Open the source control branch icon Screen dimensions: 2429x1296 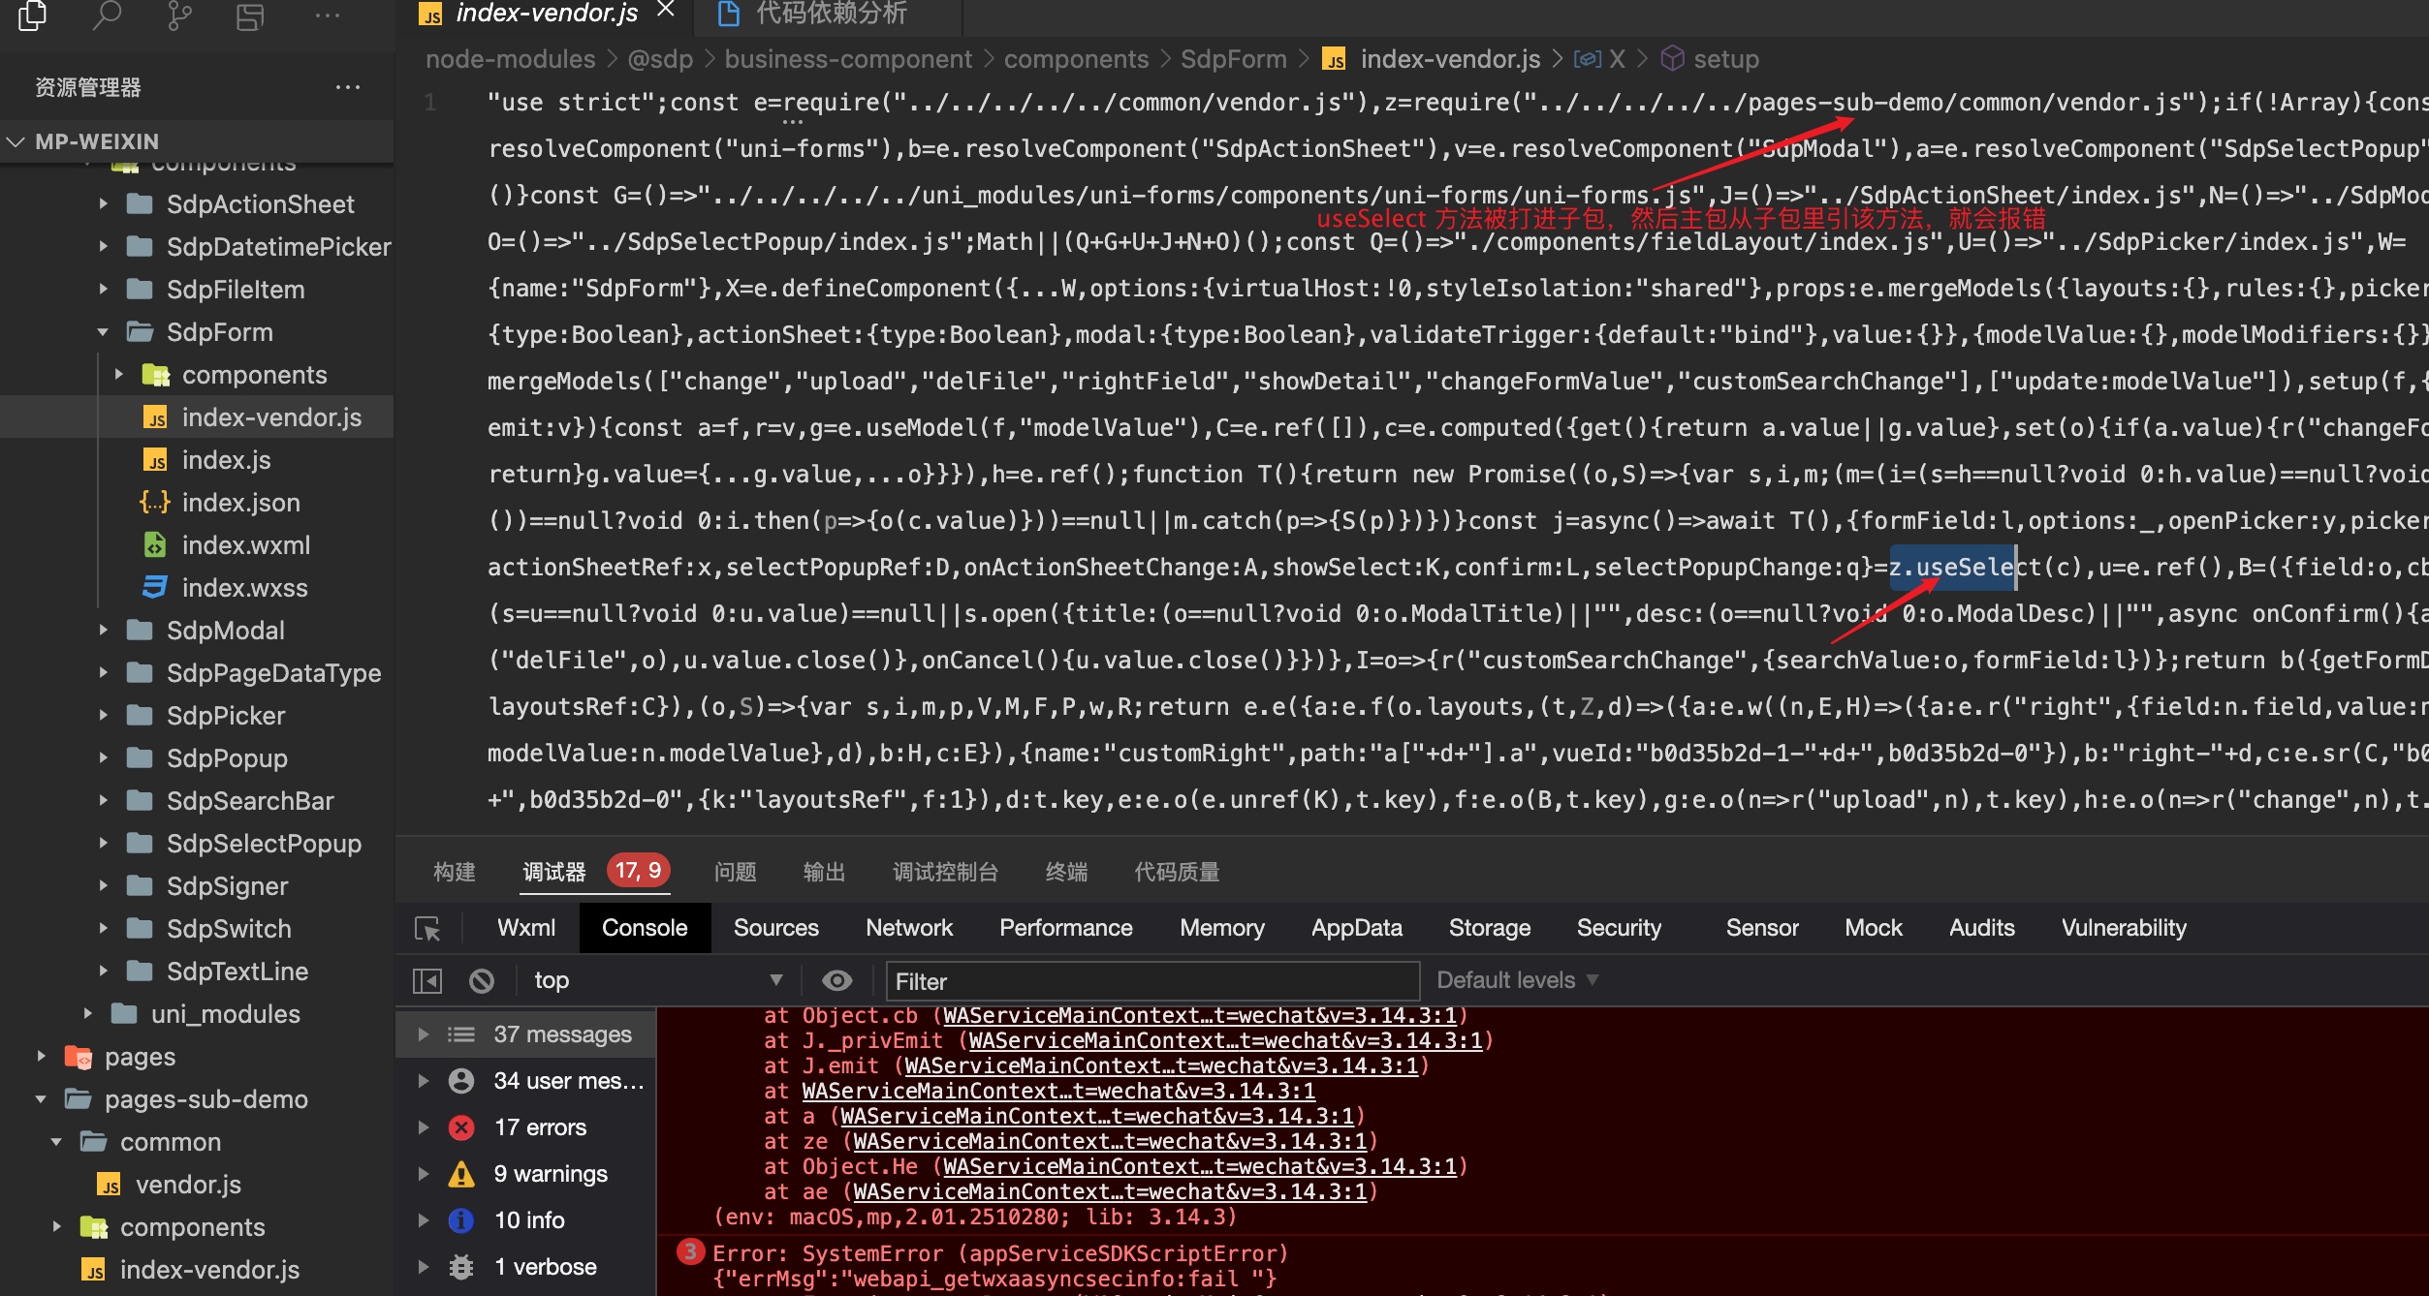tap(179, 15)
